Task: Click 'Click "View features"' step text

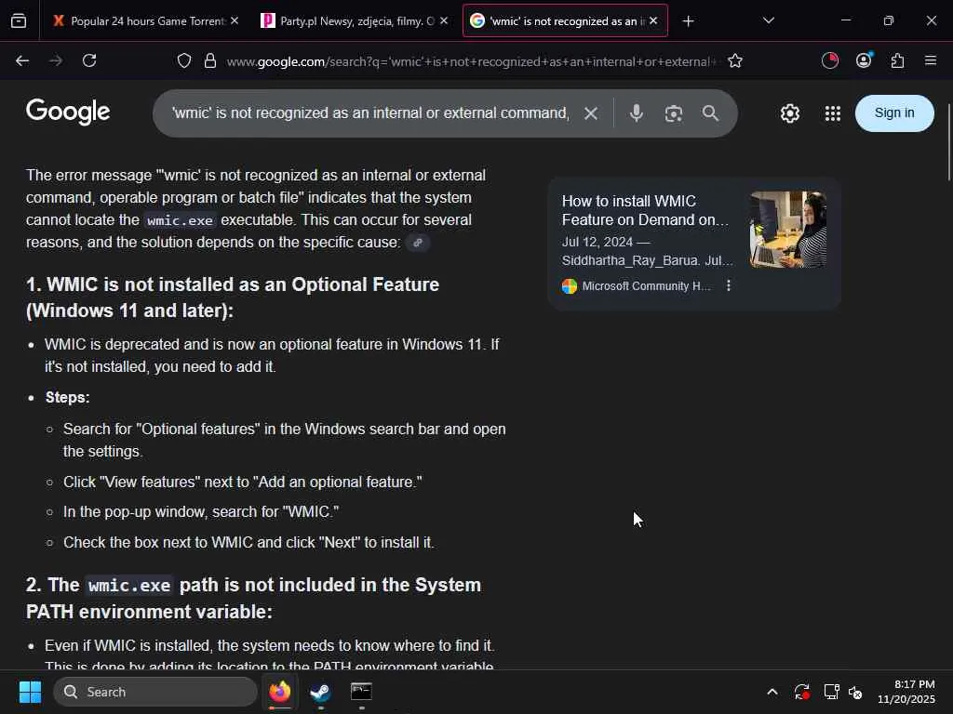Action: coord(243,483)
